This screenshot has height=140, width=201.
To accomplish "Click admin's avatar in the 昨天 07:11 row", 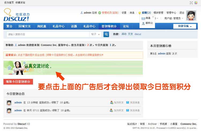I will (x=9, y=111).
